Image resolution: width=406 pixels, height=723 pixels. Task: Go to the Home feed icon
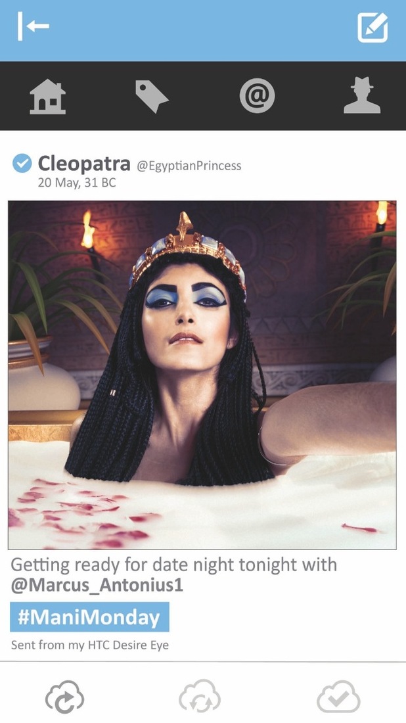[x=47, y=97]
